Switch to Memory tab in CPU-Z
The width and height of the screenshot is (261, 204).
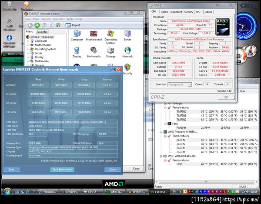[x=189, y=12]
